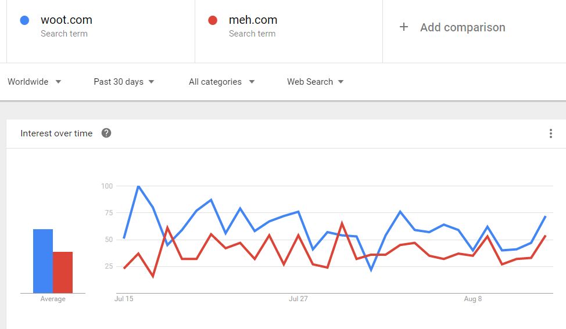Click the help icon beside Interest over time
566x329 pixels.
click(x=106, y=133)
